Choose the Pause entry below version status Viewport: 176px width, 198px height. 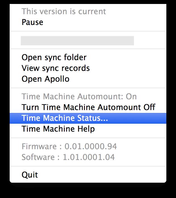pyautogui.click(x=88, y=22)
